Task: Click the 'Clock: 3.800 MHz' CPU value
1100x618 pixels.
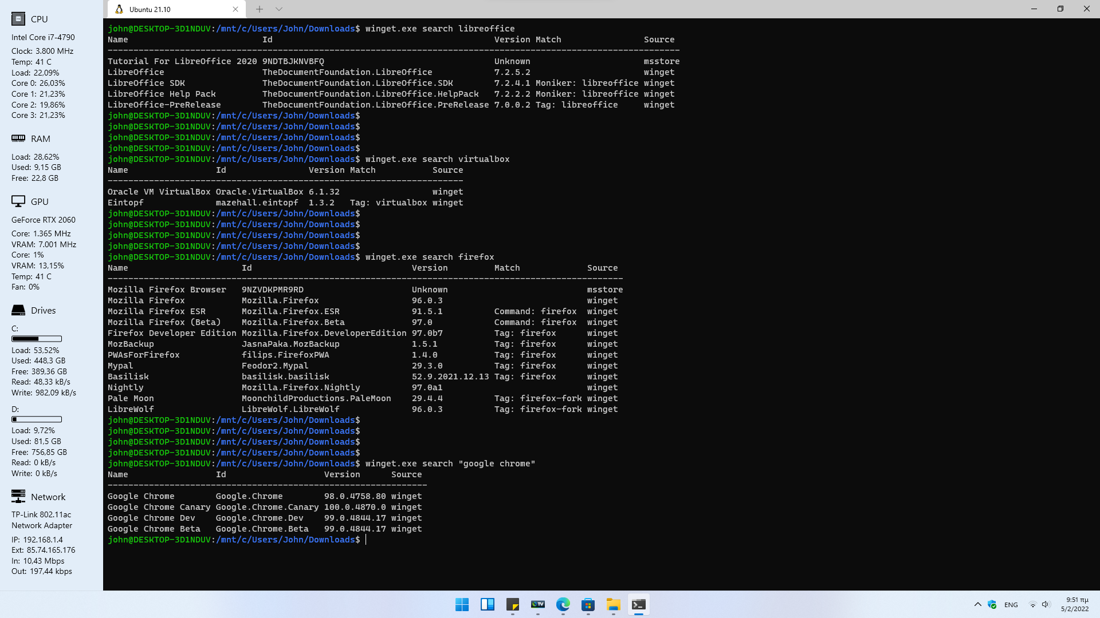Action: (42, 51)
